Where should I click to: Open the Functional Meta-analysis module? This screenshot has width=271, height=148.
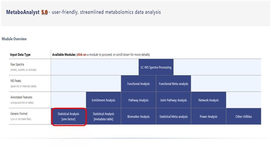(x=174, y=84)
